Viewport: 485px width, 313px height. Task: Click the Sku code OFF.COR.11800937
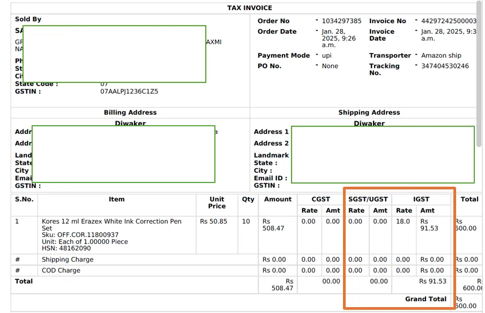(80, 235)
